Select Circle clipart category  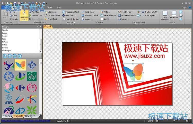click(5, 30)
